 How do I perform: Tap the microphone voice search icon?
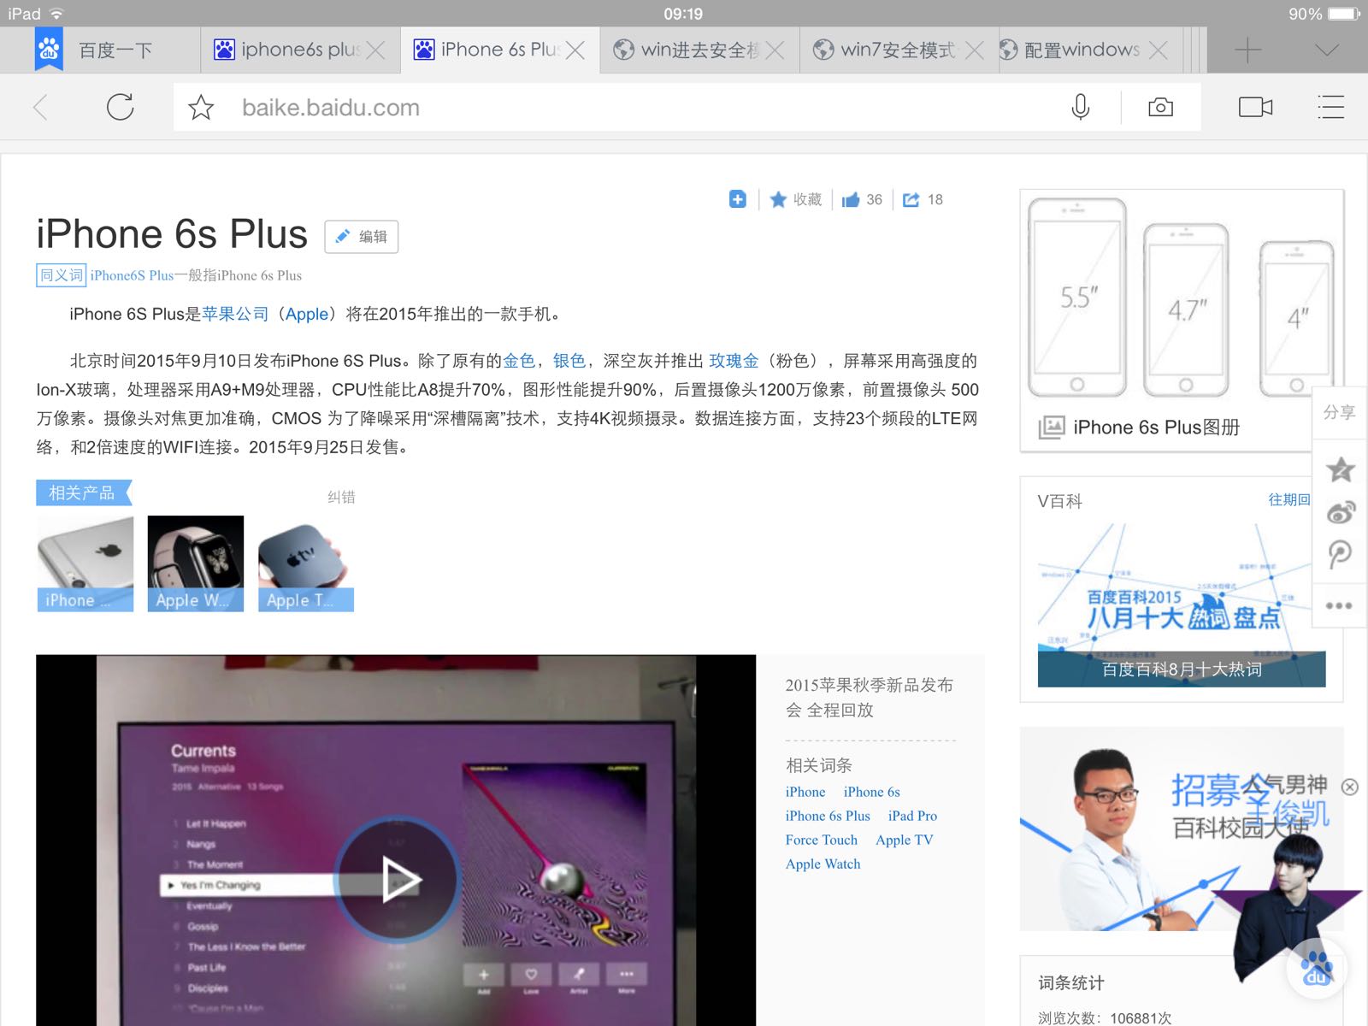pyautogui.click(x=1081, y=107)
